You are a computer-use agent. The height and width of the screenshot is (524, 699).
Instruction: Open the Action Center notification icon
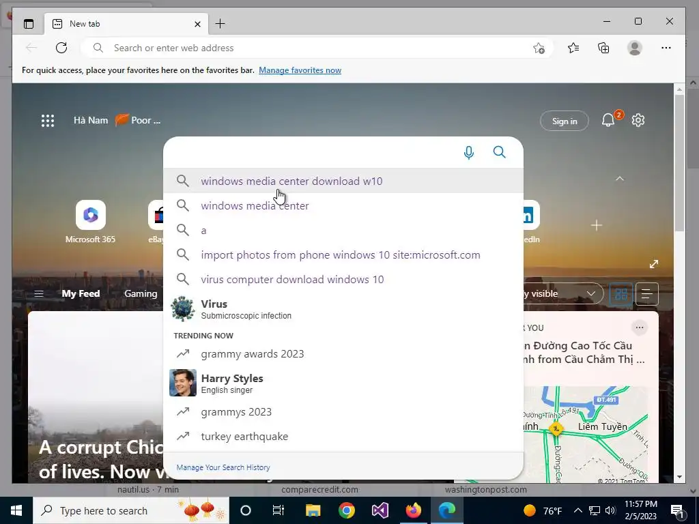[677, 511]
